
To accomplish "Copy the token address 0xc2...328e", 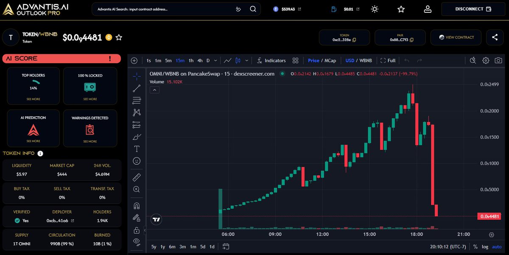I will pyautogui.click(x=355, y=40).
